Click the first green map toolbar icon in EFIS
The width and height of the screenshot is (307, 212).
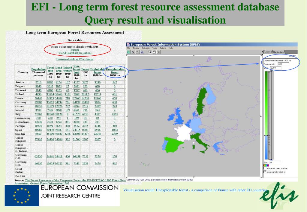(128, 52)
